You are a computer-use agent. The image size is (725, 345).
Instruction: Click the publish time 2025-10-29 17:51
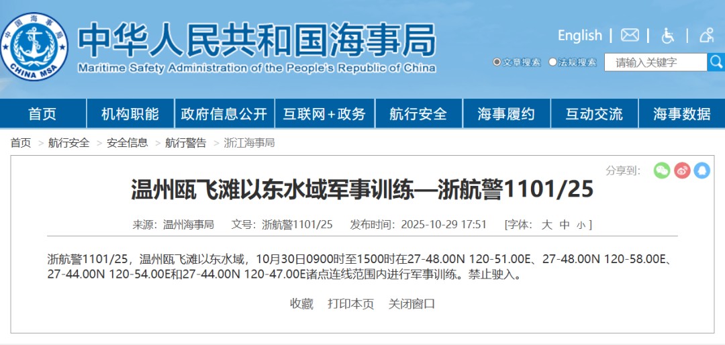point(444,225)
